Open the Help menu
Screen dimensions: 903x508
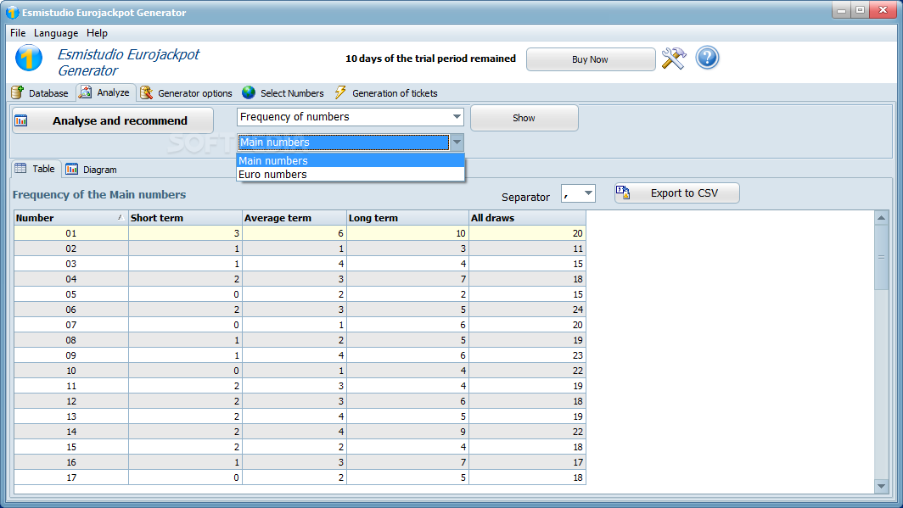97,33
